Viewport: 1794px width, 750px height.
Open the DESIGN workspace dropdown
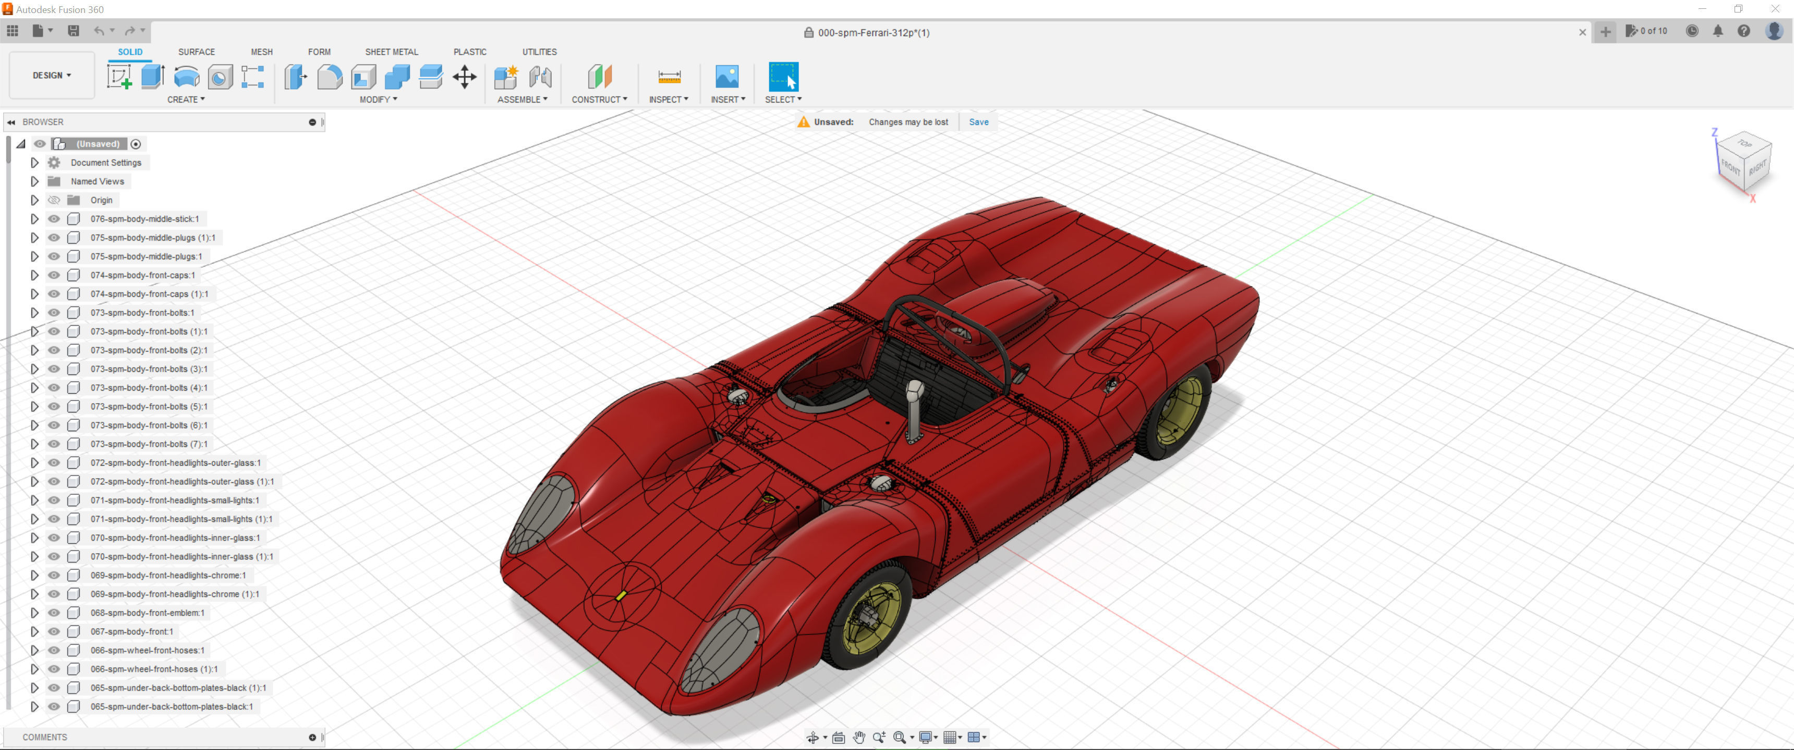[x=52, y=75]
